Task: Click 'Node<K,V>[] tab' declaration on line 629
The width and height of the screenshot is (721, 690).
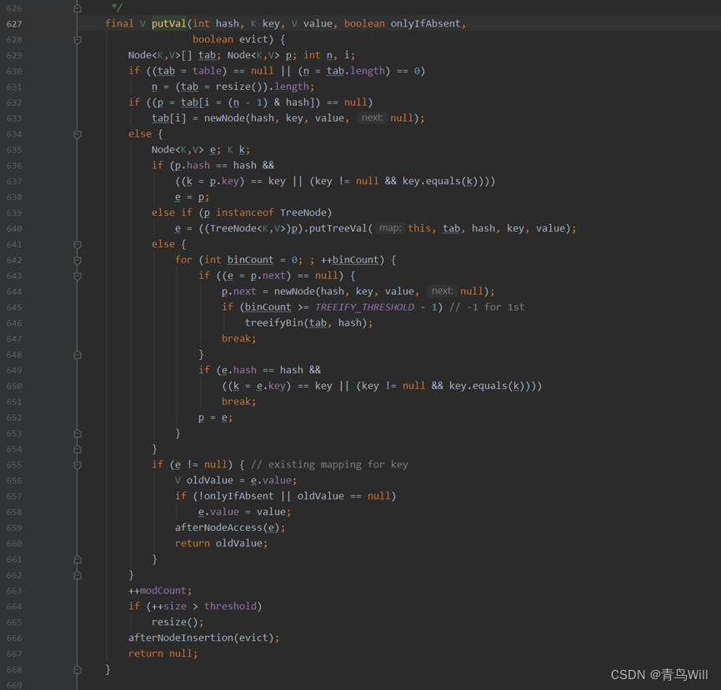Action: click(x=172, y=55)
